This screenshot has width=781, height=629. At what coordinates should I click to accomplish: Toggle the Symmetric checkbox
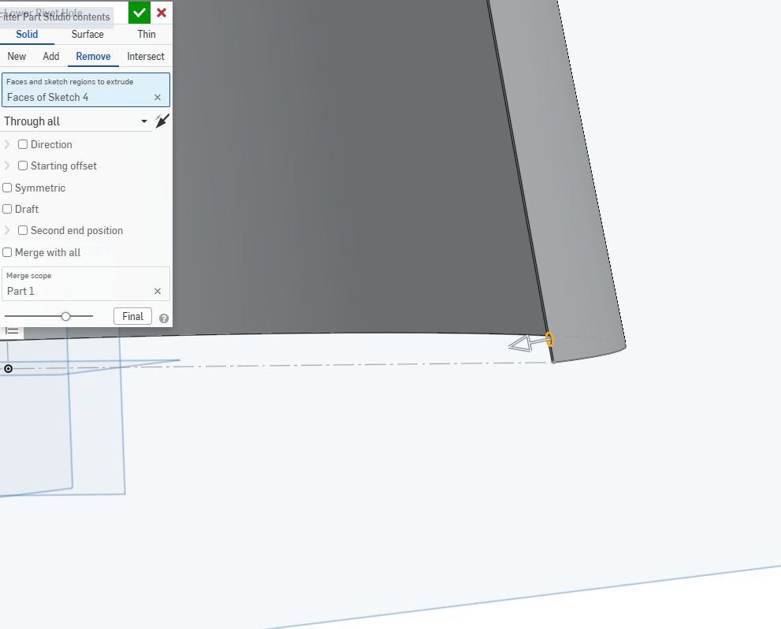point(7,188)
